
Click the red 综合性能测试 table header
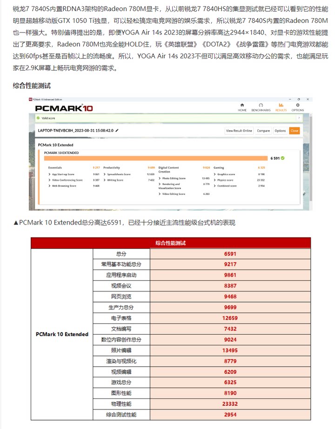[x=171, y=243]
